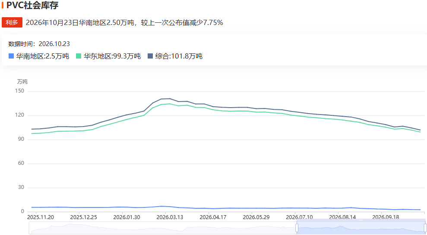Click the 2026.07.10 x-axis date label
The width and height of the screenshot is (427, 235).
point(299,217)
